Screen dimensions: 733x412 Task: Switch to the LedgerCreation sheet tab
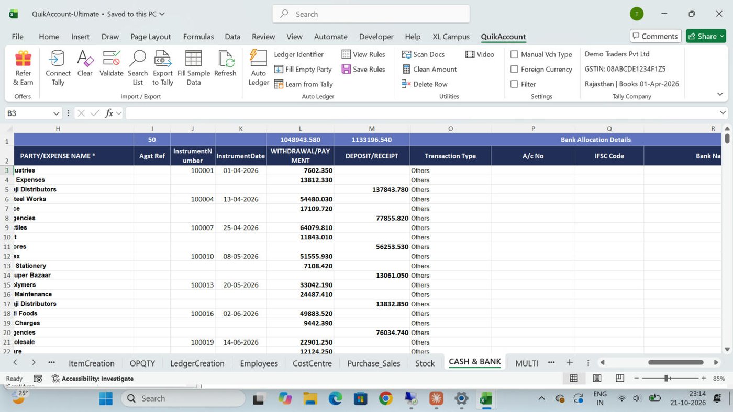coord(197,363)
